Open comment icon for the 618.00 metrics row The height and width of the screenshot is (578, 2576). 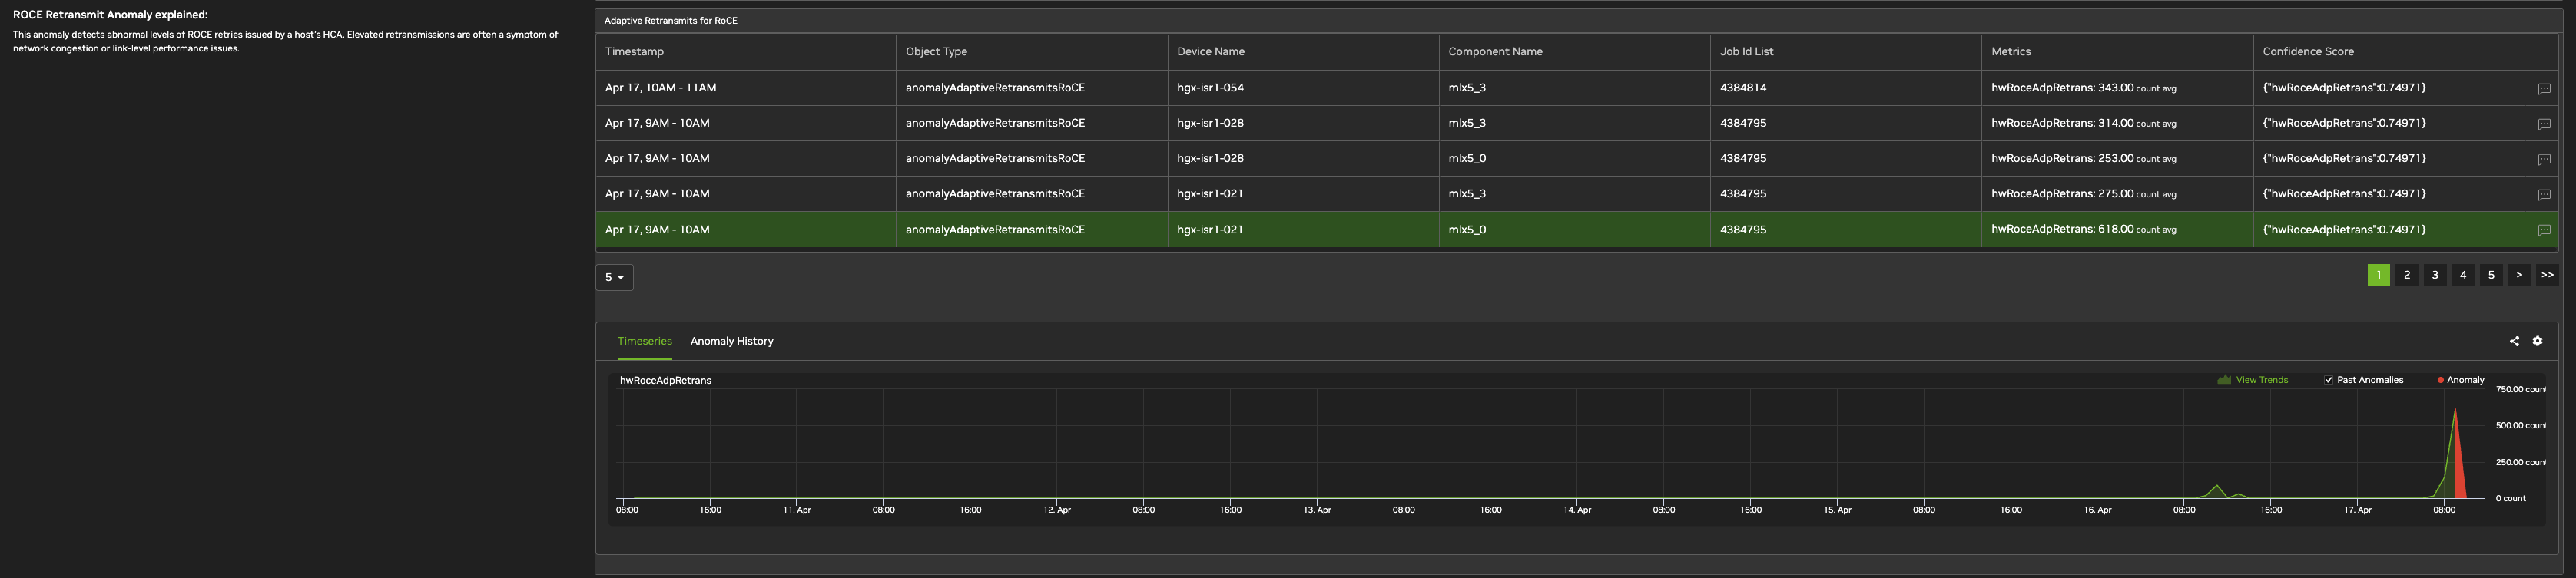tap(2544, 230)
